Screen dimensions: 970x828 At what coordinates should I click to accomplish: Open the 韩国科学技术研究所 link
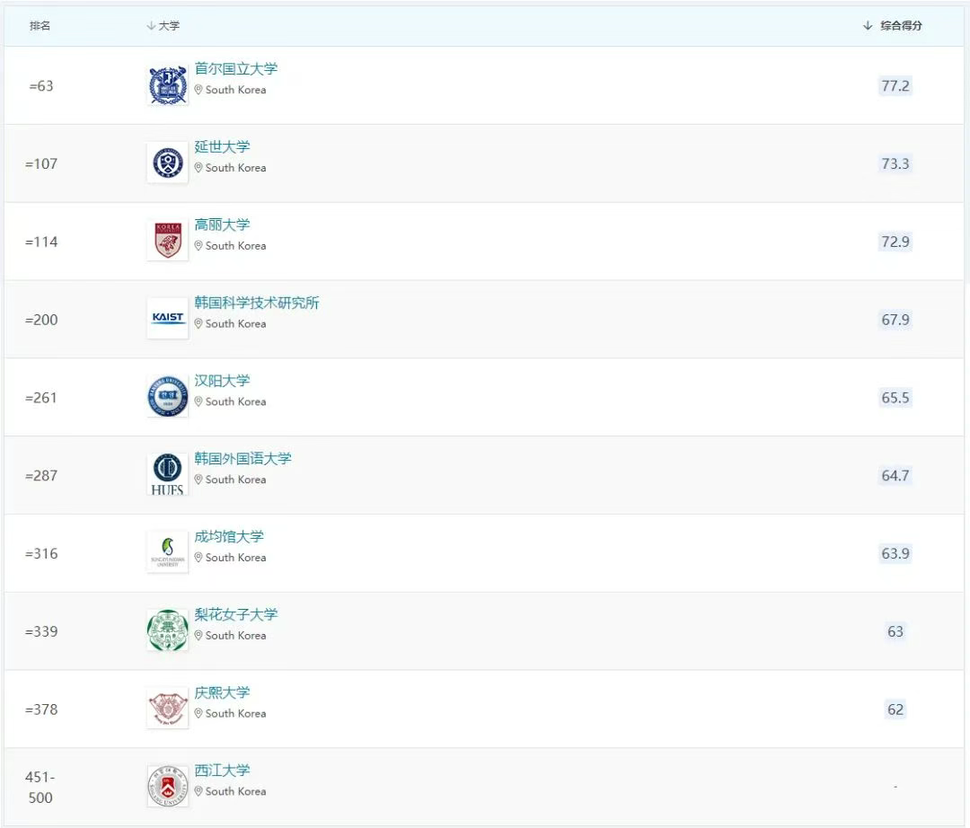(x=257, y=303)
